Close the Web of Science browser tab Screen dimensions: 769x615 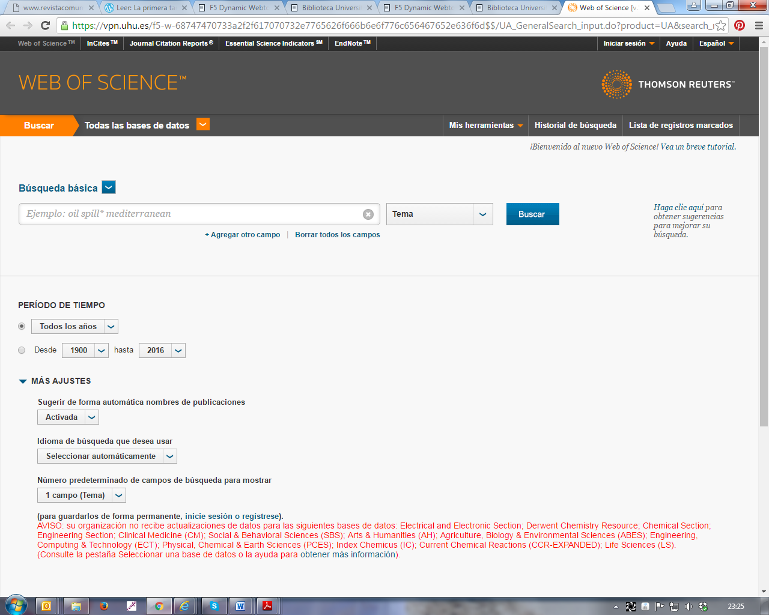coord(647,8)
